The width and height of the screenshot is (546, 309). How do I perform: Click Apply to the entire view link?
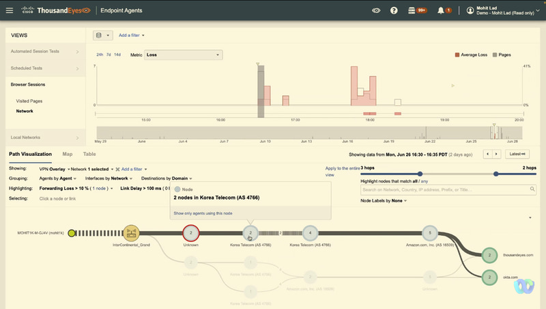[x=343, y=171]
